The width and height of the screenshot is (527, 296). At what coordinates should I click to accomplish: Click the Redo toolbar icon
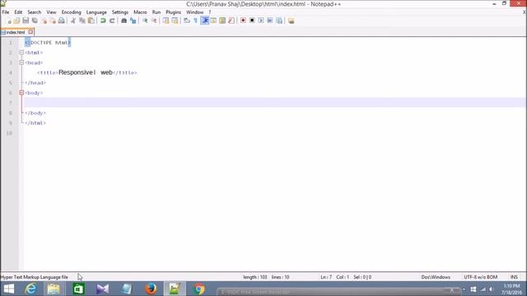coord(112,21)
